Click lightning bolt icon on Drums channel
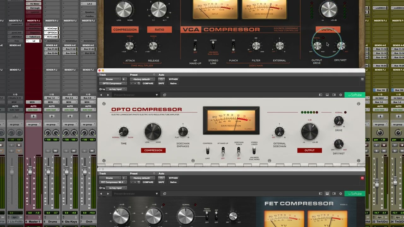The height and width of the screenshot is (227, 404). click(x=52, y=116)
